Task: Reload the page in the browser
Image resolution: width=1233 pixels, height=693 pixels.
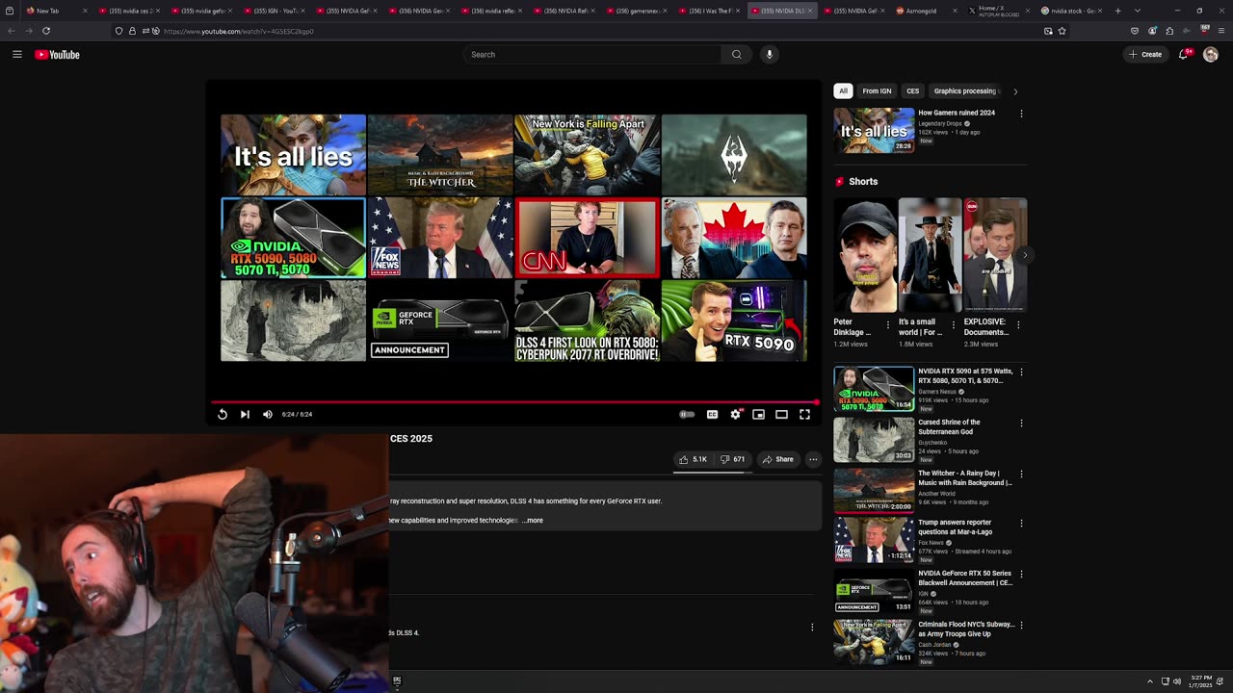Action: [x=46, y=31]
